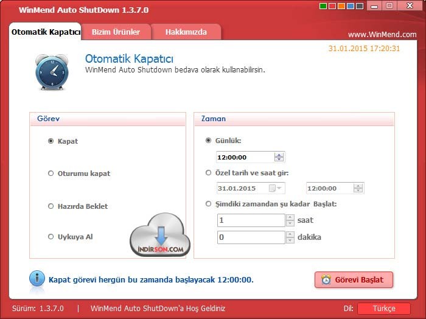Click the date and time 31.01.2015 17:20:31
This screenshot has width=426, height=319.
(x=364, y=49)
